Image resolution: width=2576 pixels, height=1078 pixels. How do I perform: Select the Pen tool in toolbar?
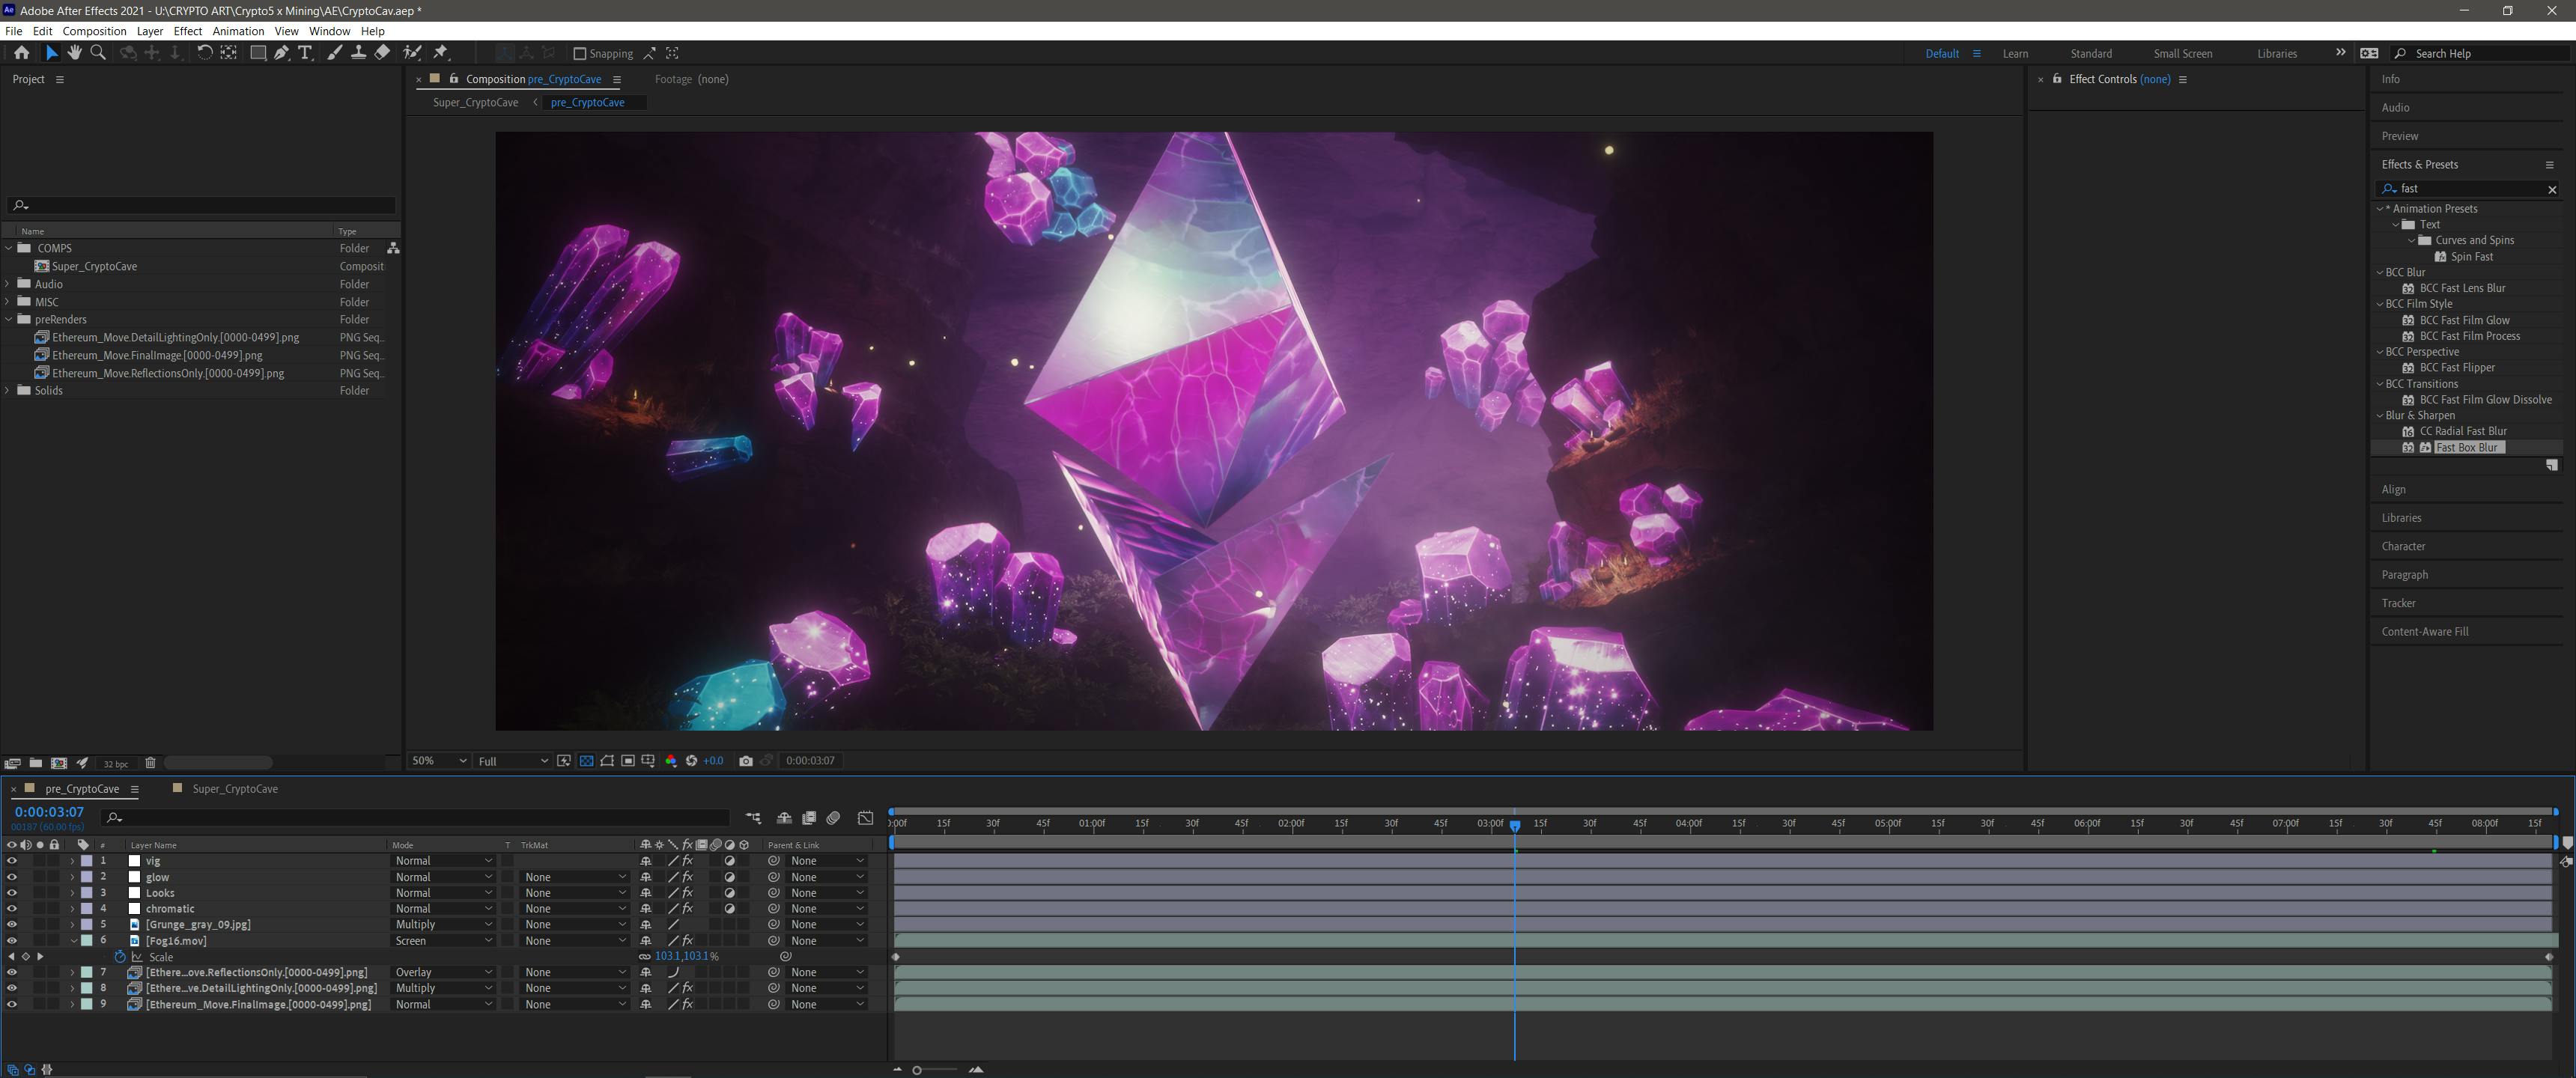tap(282, 53)
